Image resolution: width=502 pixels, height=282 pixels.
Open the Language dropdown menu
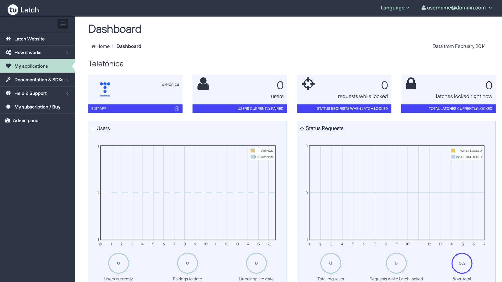point(395,8)
